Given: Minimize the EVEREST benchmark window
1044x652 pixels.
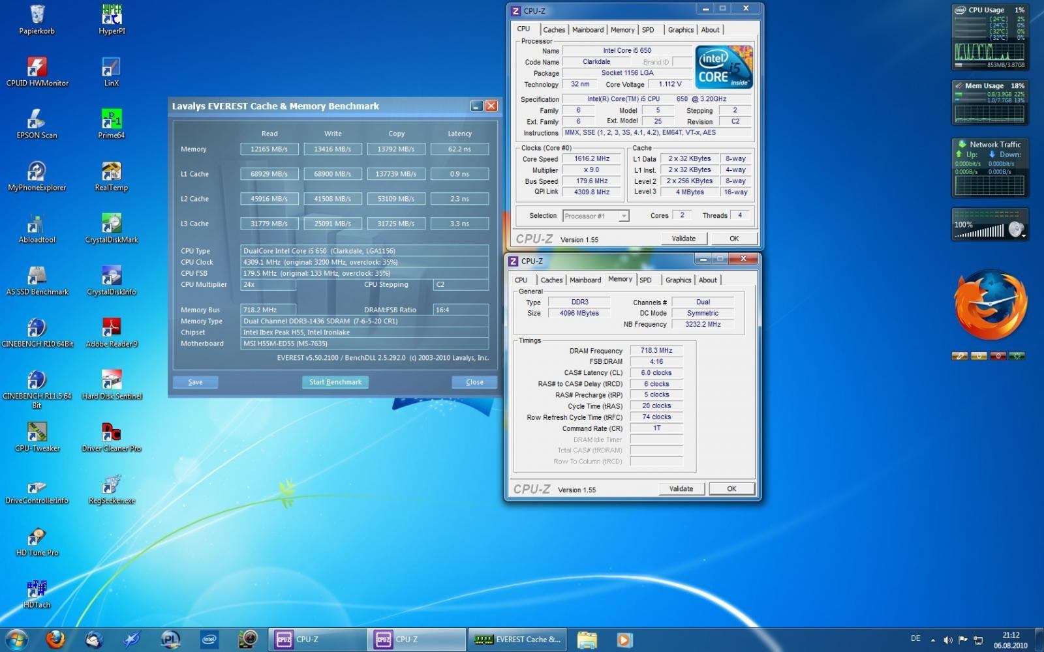Looking at the screenshot, I should pyautogui.click(x=476, y=106).
